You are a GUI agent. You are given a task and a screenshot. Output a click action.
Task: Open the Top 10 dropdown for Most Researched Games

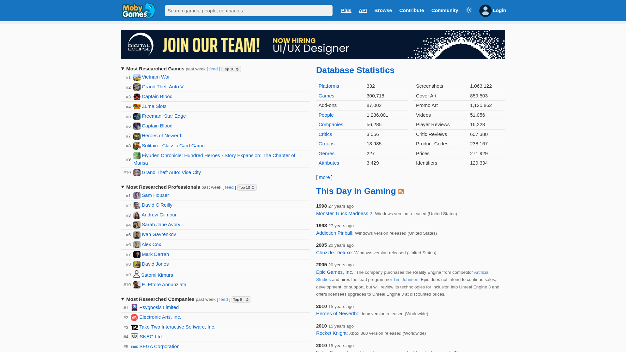pos(231,69)
